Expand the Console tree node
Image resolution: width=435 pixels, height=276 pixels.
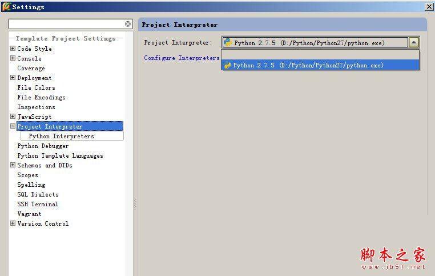pos(13,58)
